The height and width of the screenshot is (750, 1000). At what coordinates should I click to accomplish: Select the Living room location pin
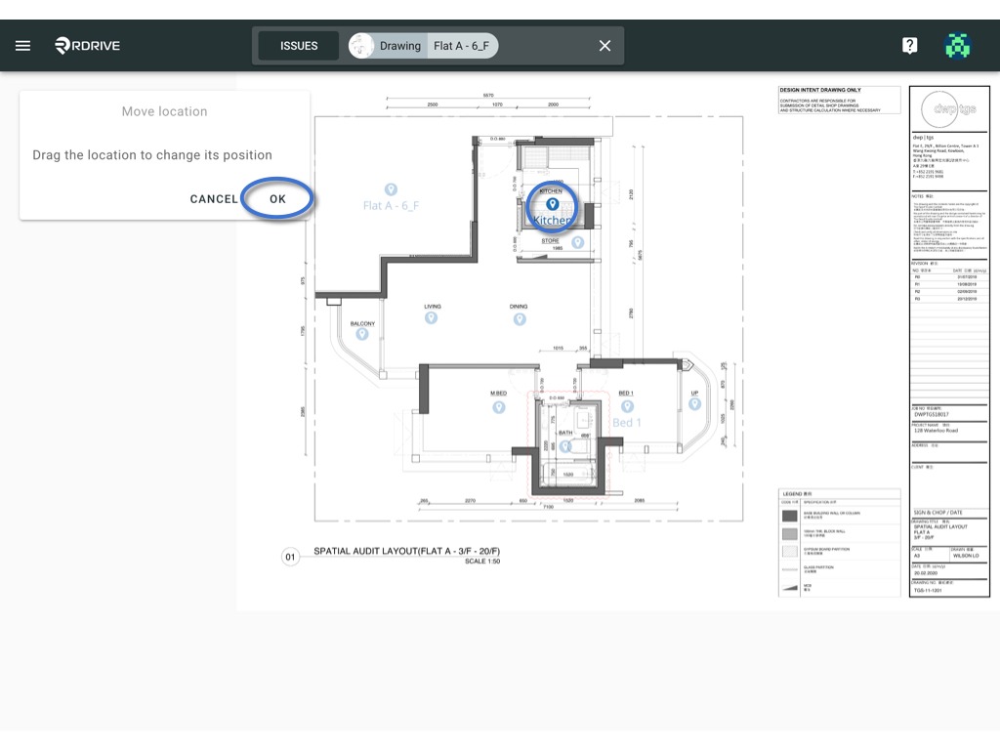tap(431, 317)
